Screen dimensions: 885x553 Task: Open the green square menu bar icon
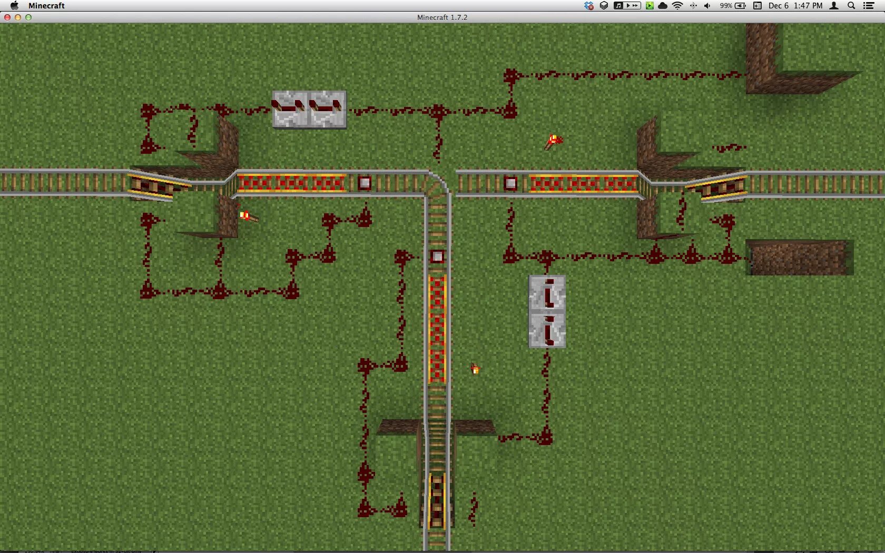click(650, 5)
